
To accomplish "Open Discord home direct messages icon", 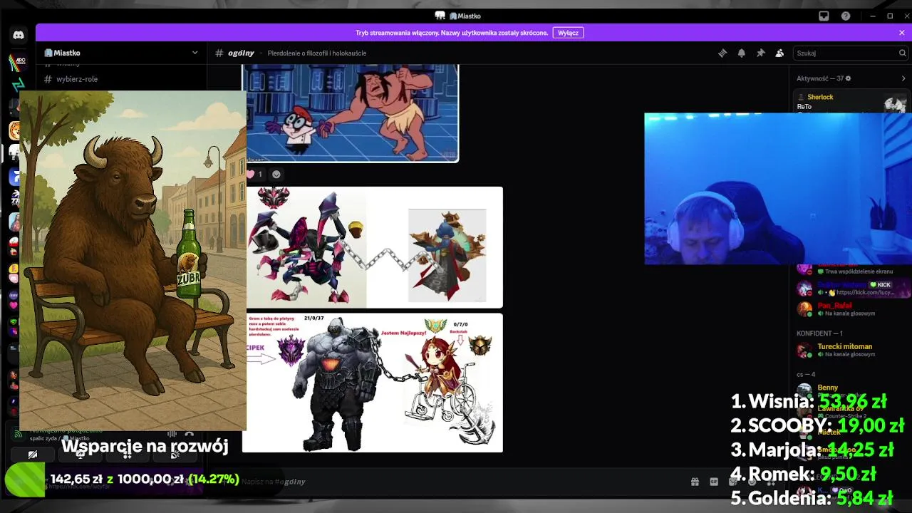I will [19, 35].
